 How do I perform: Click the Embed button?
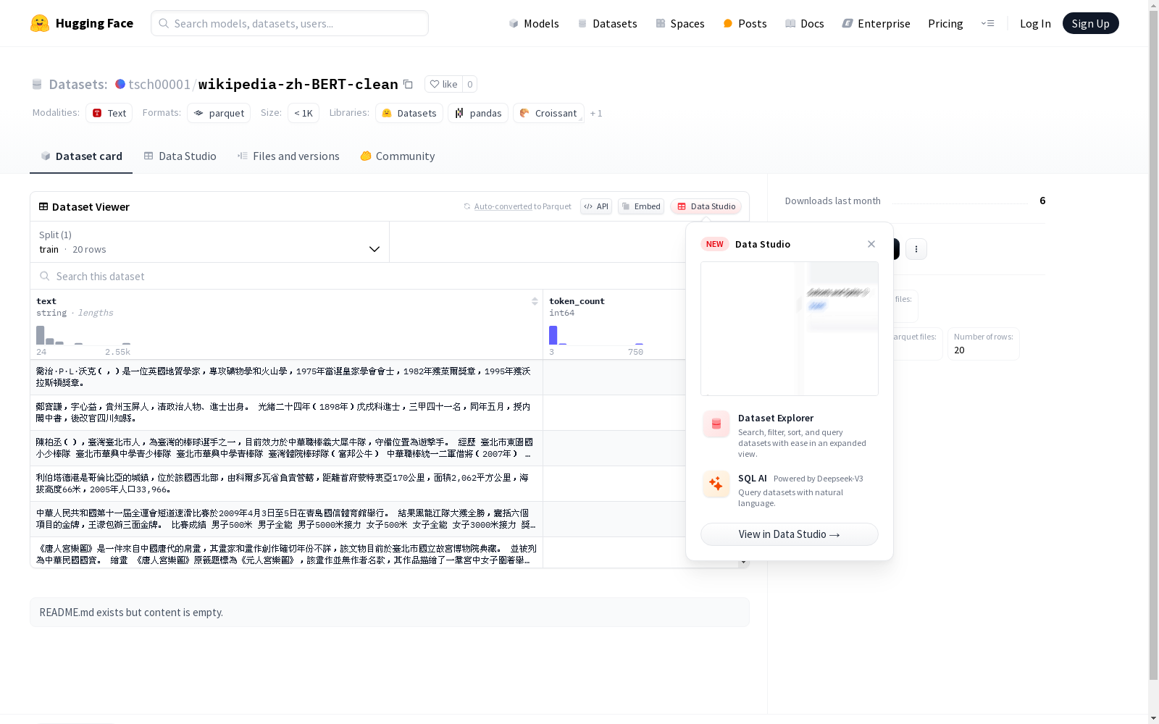[x=641, y=206]
